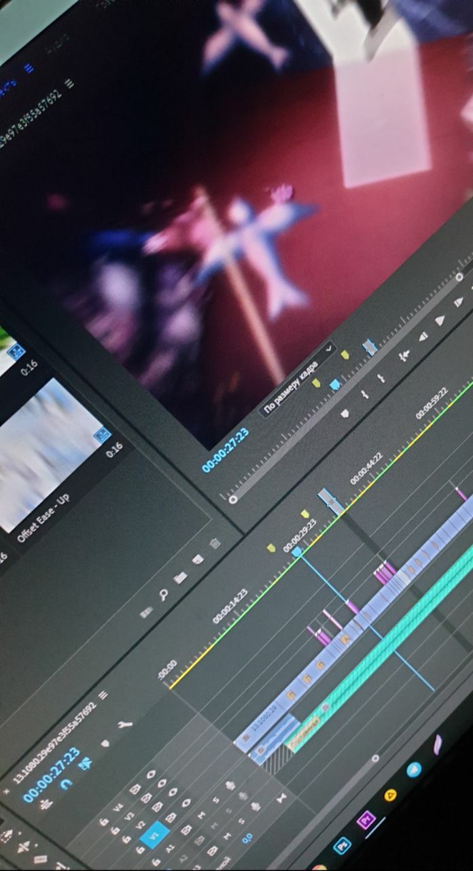473x871 pixels.
Task: Lock the V3 track
Action: tap(114, 831)
